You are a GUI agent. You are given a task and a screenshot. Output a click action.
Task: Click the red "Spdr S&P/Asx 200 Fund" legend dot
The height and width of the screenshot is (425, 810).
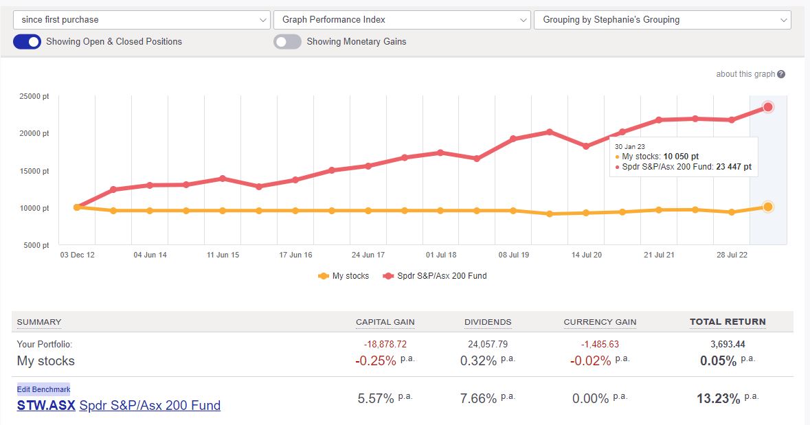(389, 276)
